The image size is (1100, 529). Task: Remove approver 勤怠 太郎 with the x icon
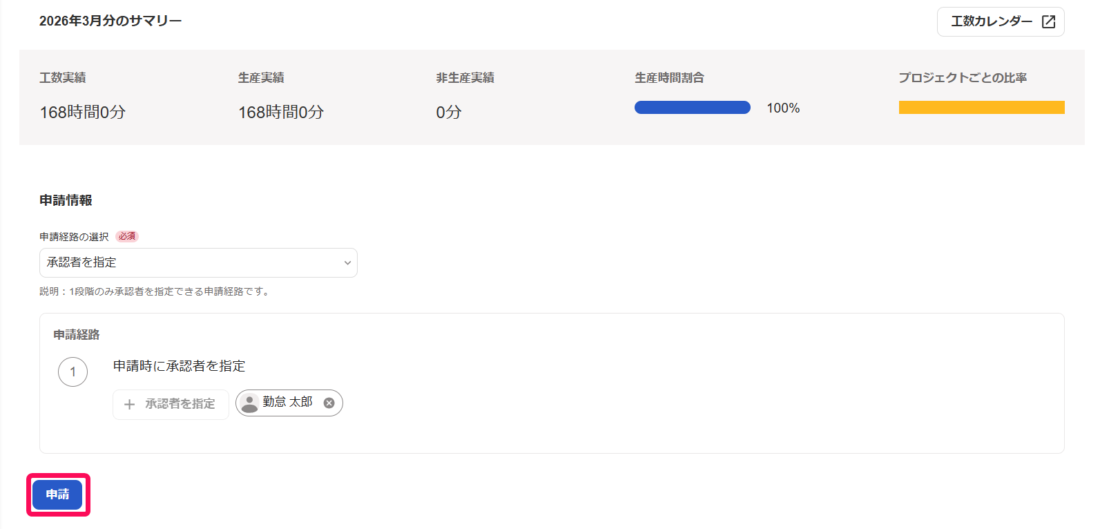(x=329, y=403)
